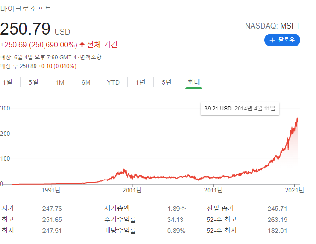Click the 전일 종가 label
This screenshot has height=244, width=316.
[x=220, y=208]
